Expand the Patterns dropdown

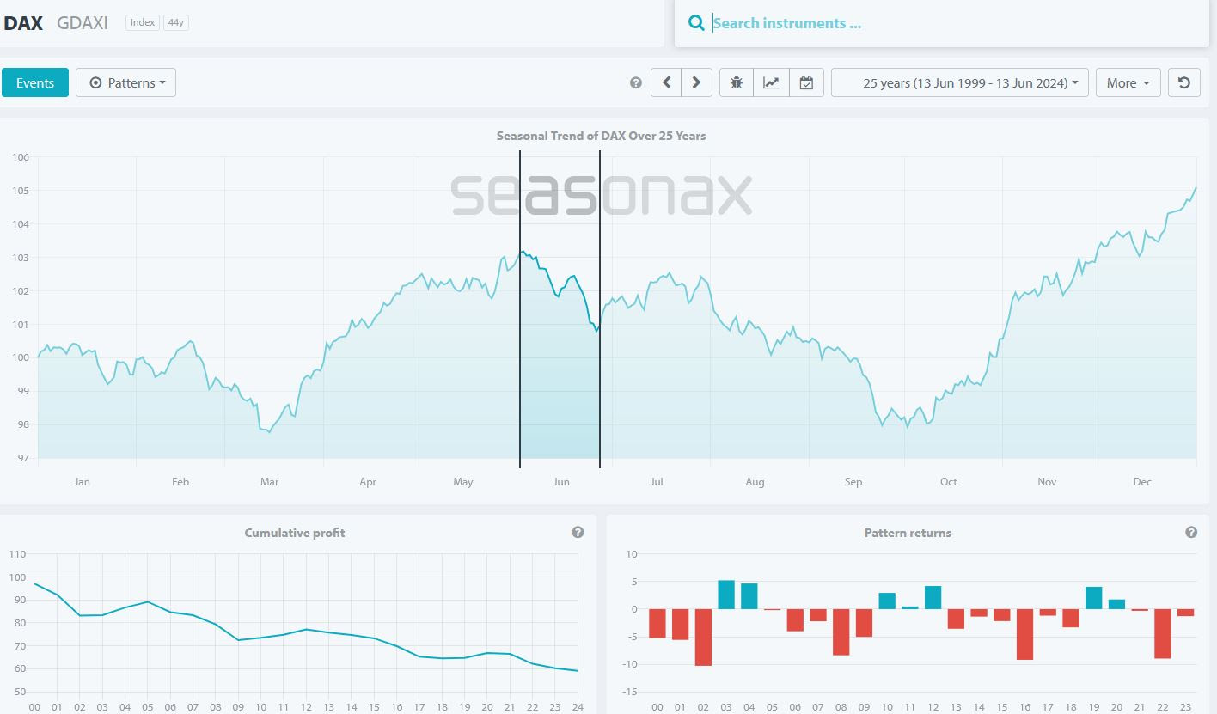point(125,82)
